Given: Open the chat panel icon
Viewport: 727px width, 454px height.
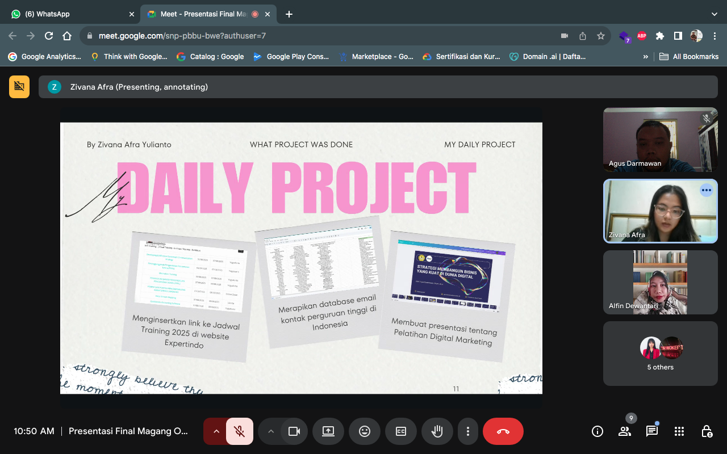Looking at the screenshot, I should (x=651, y=431).
